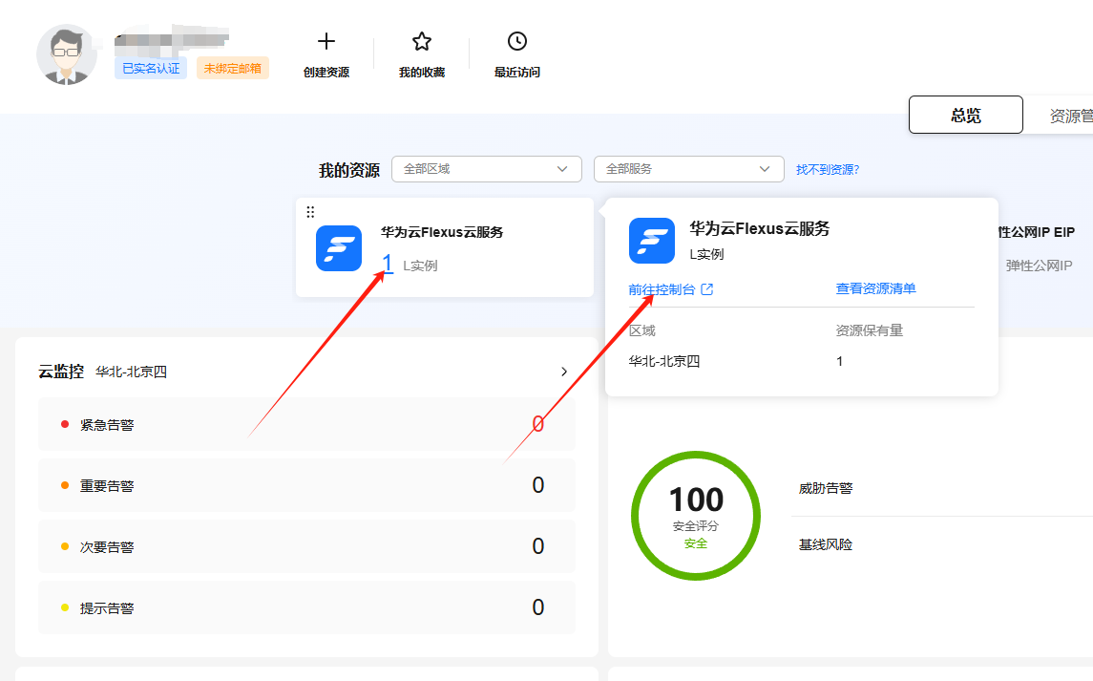Screen dimensions: 1093x681
Task: Expand 云监控 with the chevron arrow
Action: [564, 372]
